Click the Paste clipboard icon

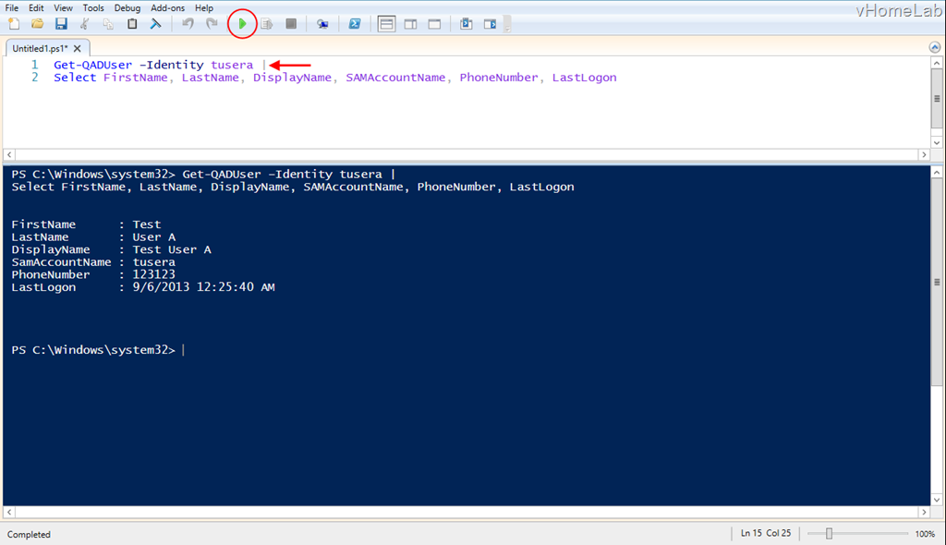(x=132, y=24)
